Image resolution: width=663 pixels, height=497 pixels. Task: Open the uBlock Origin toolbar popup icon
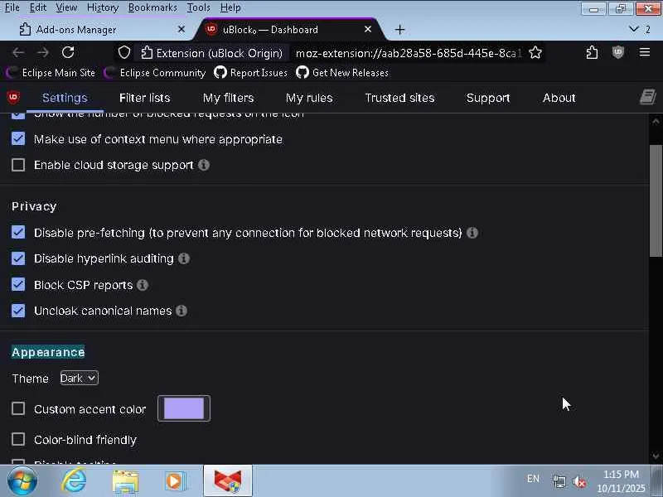click(x=617, y=52)
